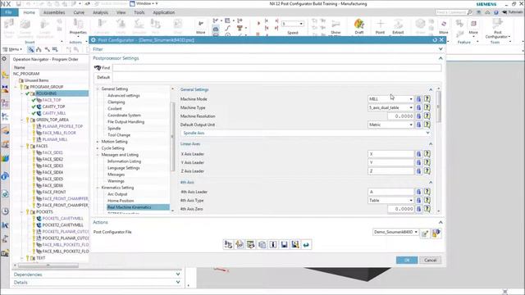525x295 pixels.
Task: Click the blue return arrow in Actions toolbar
Action: (306, 245)
